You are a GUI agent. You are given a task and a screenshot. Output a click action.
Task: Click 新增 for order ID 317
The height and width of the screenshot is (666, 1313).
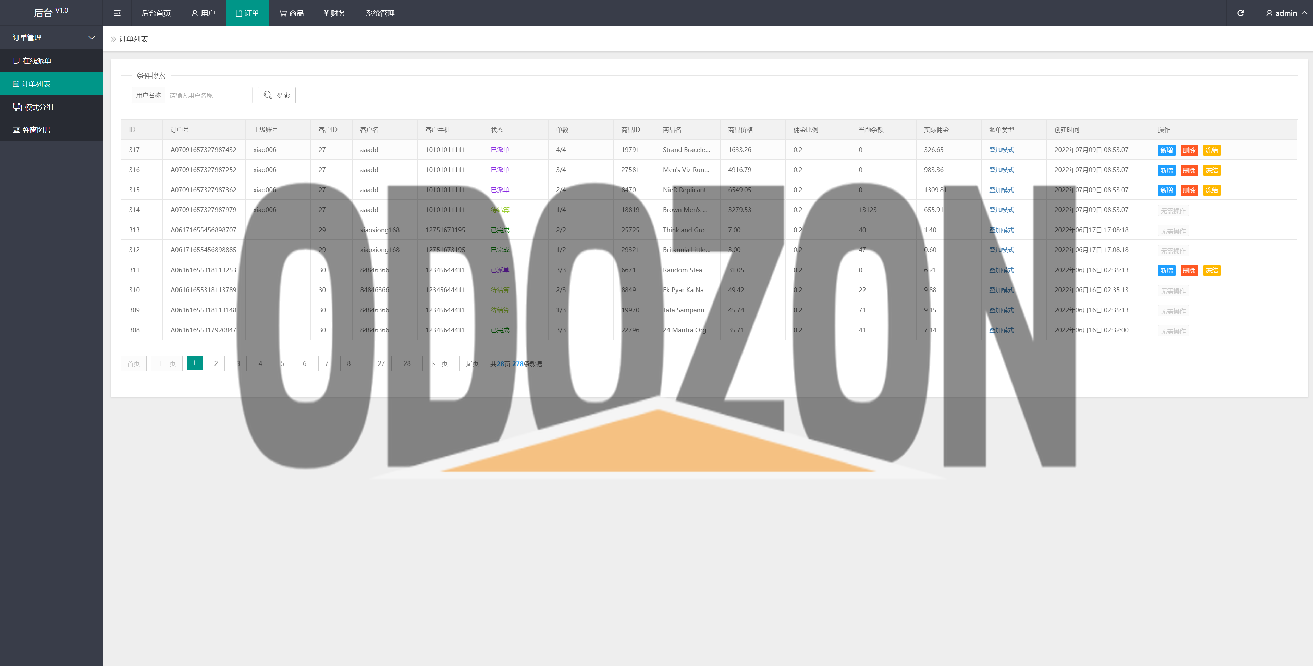1167,150
